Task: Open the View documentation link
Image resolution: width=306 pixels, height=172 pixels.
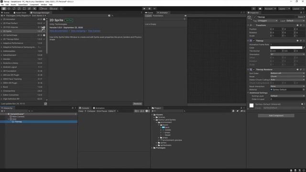Action: [x=59, y=31]
